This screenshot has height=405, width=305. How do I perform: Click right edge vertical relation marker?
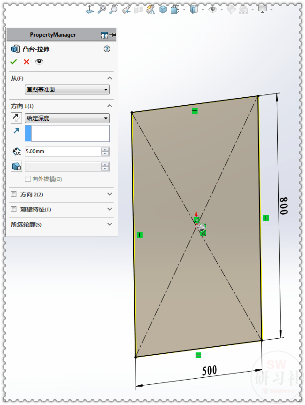(x=266, y=218)
